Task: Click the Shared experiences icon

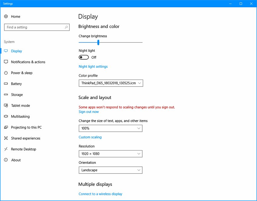Action: 6,138
